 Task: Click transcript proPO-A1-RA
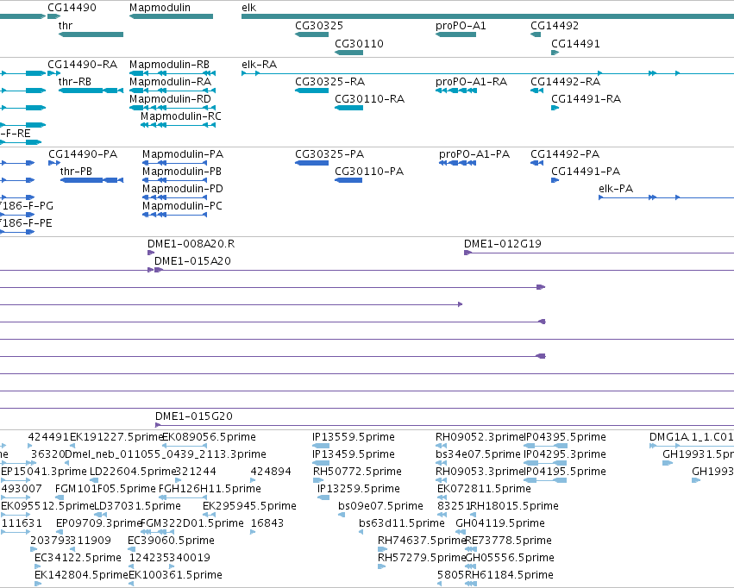click(x=471, y=81)
